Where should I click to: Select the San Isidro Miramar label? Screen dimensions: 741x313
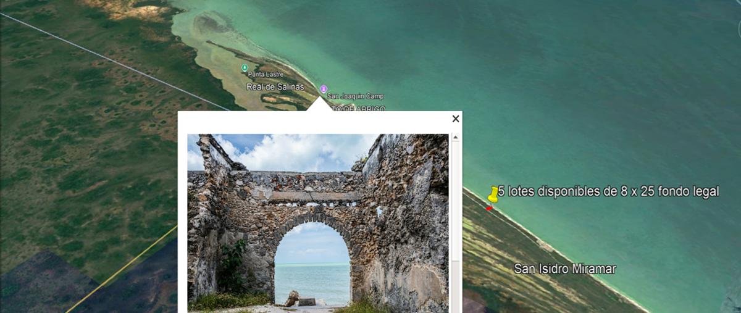click(x=564, y=269)
